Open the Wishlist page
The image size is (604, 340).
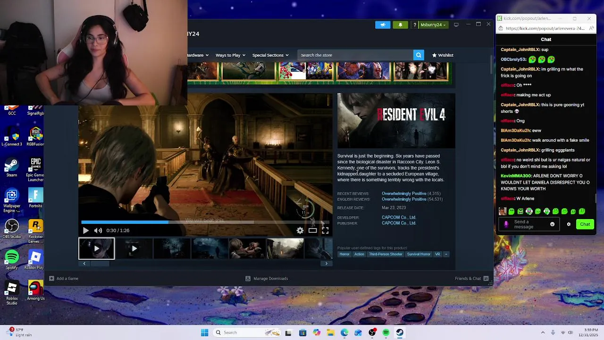point(443,55)
